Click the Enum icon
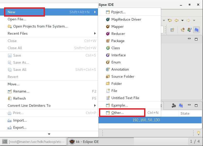Image resolution: width=203 pixels, height=146 pixels. 108,62
